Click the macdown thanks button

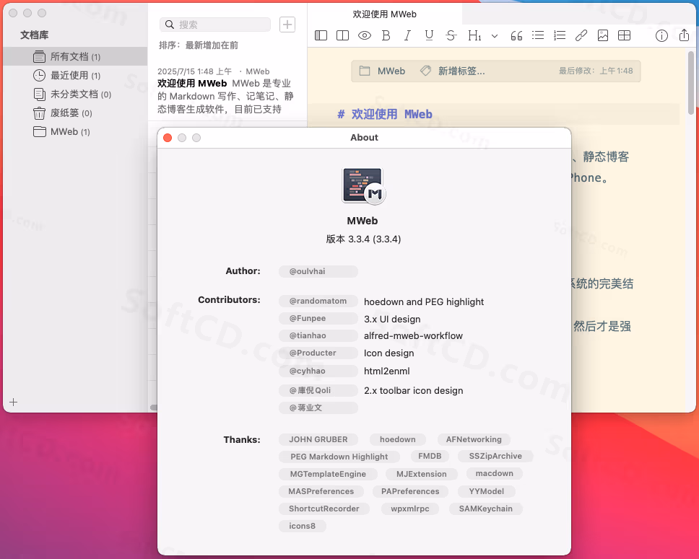tap(495, 473)
